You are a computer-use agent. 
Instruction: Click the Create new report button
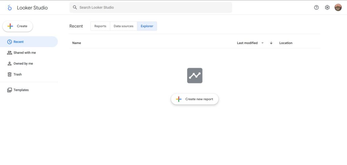tap(195, 99)
